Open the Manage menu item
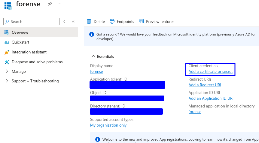Screen dimensions: 259x143 pyautogui.click(x=19, y=71)
